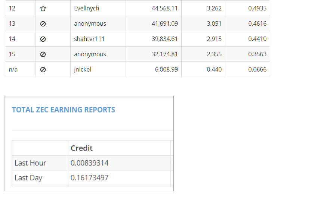Click the value 41,691.09
Image resolution: width=333 pixels, height=202 pixels.
pos(164,23)
